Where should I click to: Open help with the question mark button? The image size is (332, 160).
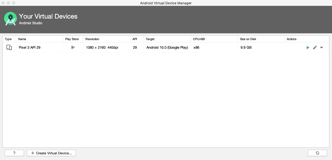point(14,153)
